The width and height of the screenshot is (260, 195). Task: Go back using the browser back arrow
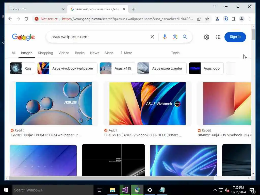pyautogui.click(x=10, y=19)
